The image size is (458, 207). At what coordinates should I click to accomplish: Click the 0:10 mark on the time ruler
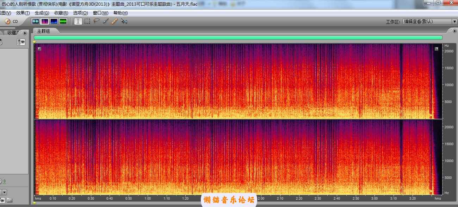pos(53,199)
